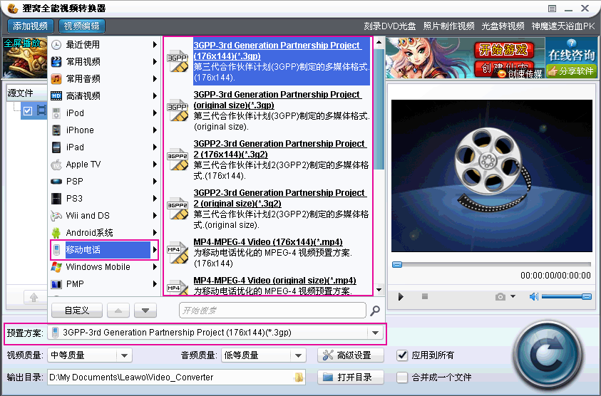Image resolution: width=601 pixels, height=396 pixels.
Task: Click the Apple TV icon
Action: 56,165
